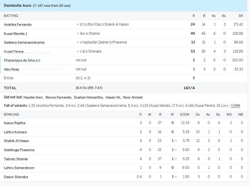Open Hayden Kerr player link
This screenshot has height=186, width=250.
coord(33,97)
